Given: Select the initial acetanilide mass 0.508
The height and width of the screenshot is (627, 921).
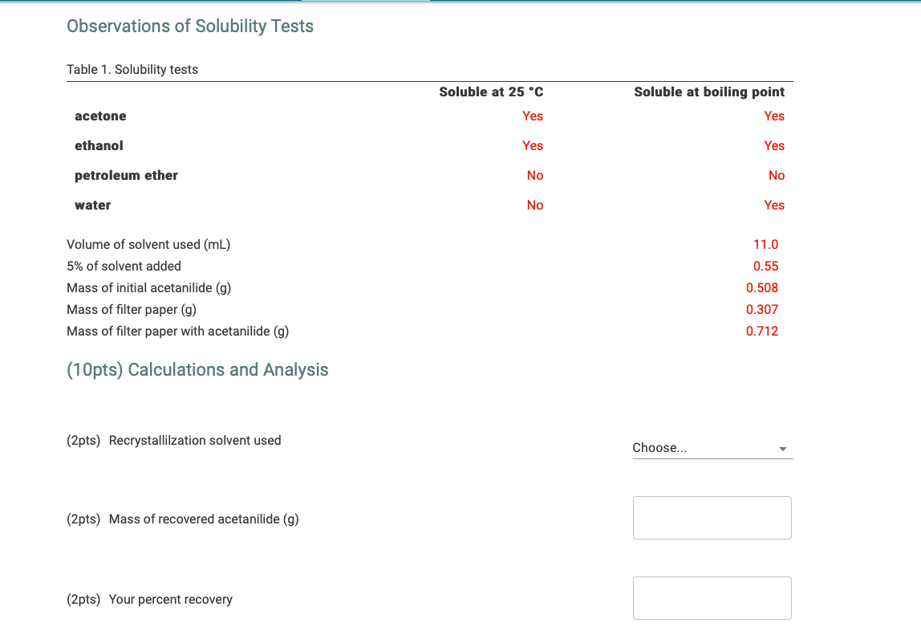Looking at the screenshot, I should (763, 287).
